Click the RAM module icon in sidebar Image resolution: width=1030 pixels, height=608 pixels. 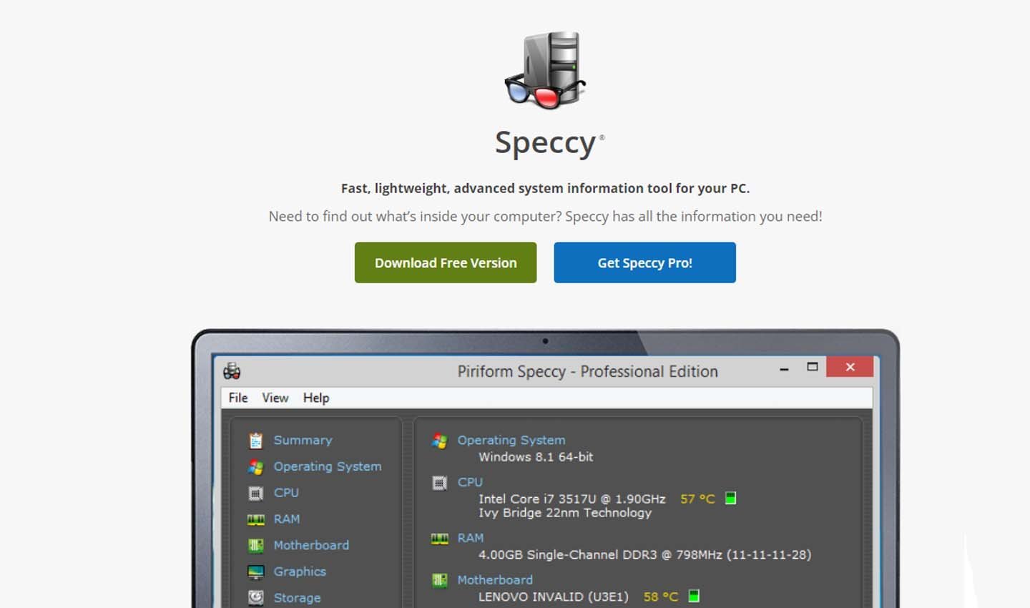[255, 519]
